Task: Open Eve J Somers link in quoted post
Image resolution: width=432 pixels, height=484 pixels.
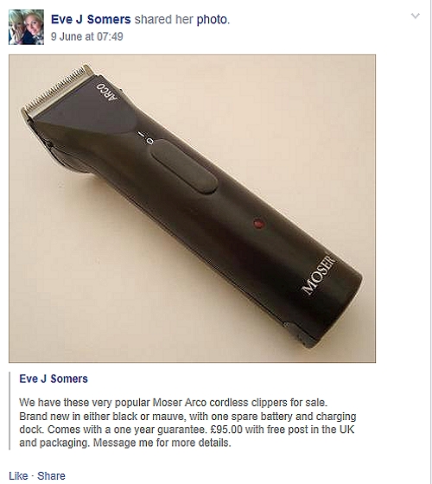Action: [54, 379]
